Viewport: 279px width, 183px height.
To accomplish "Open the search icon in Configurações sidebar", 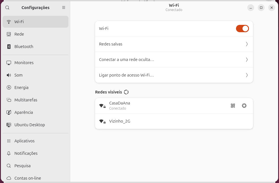I will point(7,8).
